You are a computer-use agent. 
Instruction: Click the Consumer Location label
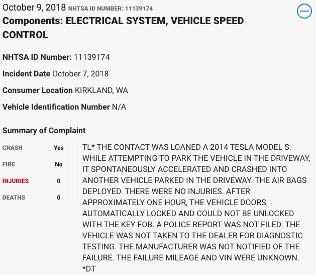[38, 90]
